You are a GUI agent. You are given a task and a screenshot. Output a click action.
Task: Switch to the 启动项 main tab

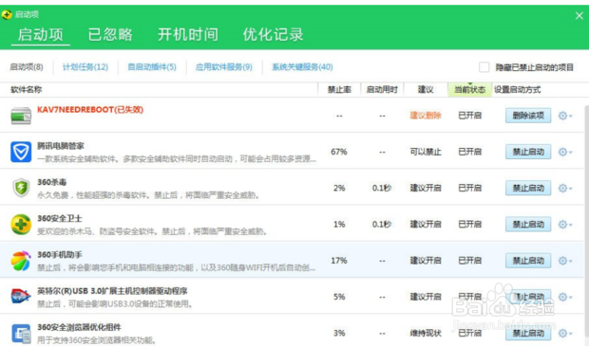click(41, 34)
